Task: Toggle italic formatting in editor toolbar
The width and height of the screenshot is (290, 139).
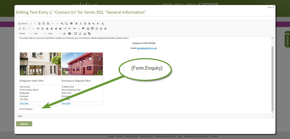Action: (80, 23)
